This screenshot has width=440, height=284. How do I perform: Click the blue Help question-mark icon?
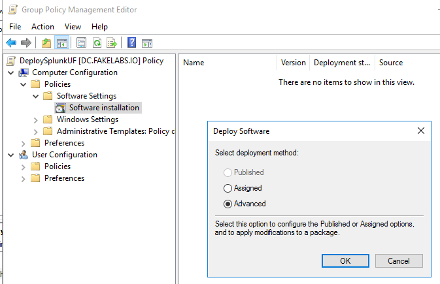131,43
